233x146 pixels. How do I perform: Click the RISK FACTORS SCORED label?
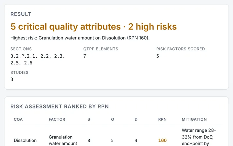click(x=181, y=49)
